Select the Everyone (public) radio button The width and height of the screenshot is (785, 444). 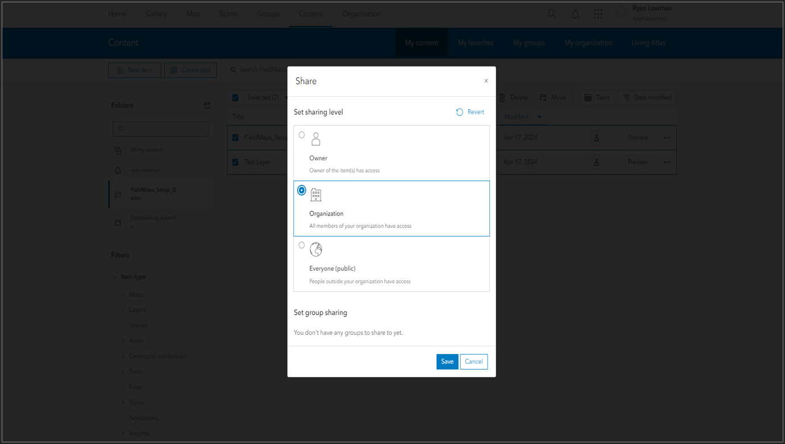click(302, 245)
